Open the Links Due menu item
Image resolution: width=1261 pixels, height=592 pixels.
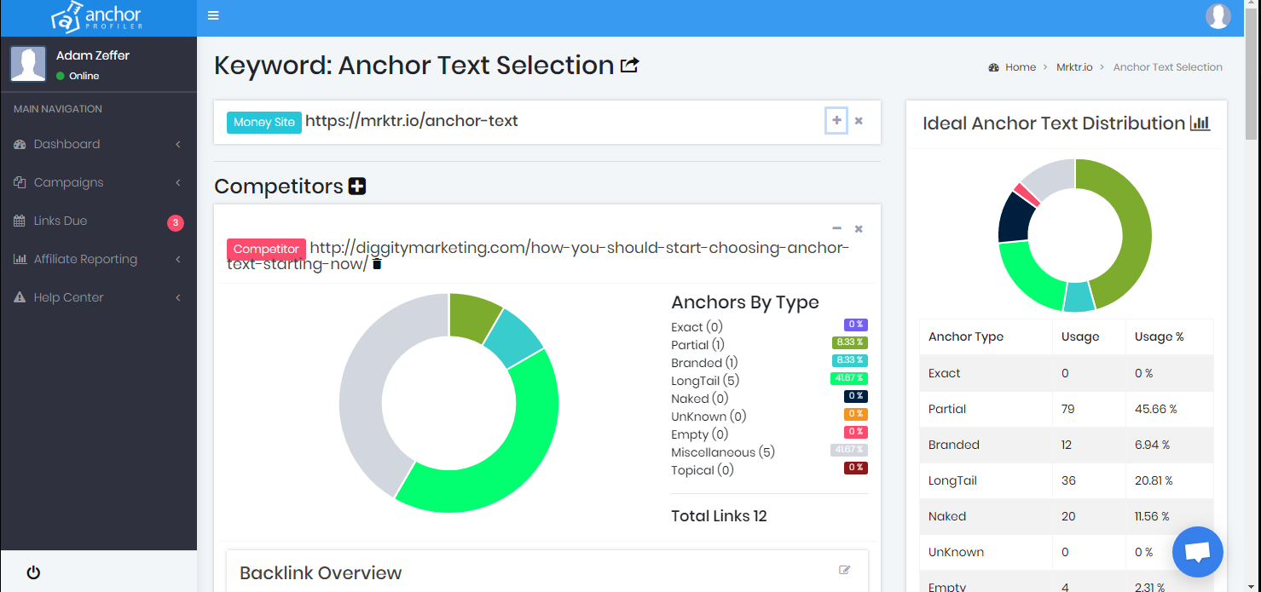pyautogui.click(x=61, y=220)
